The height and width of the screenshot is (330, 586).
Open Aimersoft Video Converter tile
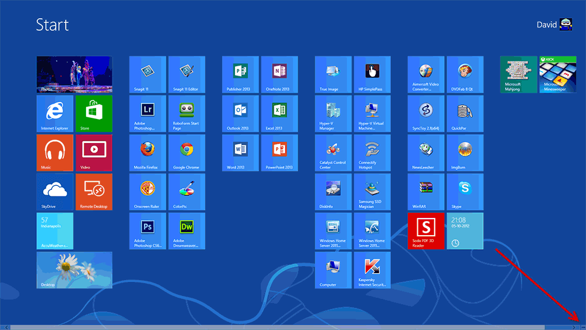426,74
